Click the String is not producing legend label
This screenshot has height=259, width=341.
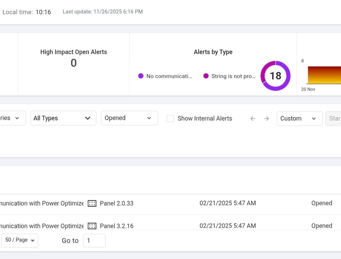(234, 76)
